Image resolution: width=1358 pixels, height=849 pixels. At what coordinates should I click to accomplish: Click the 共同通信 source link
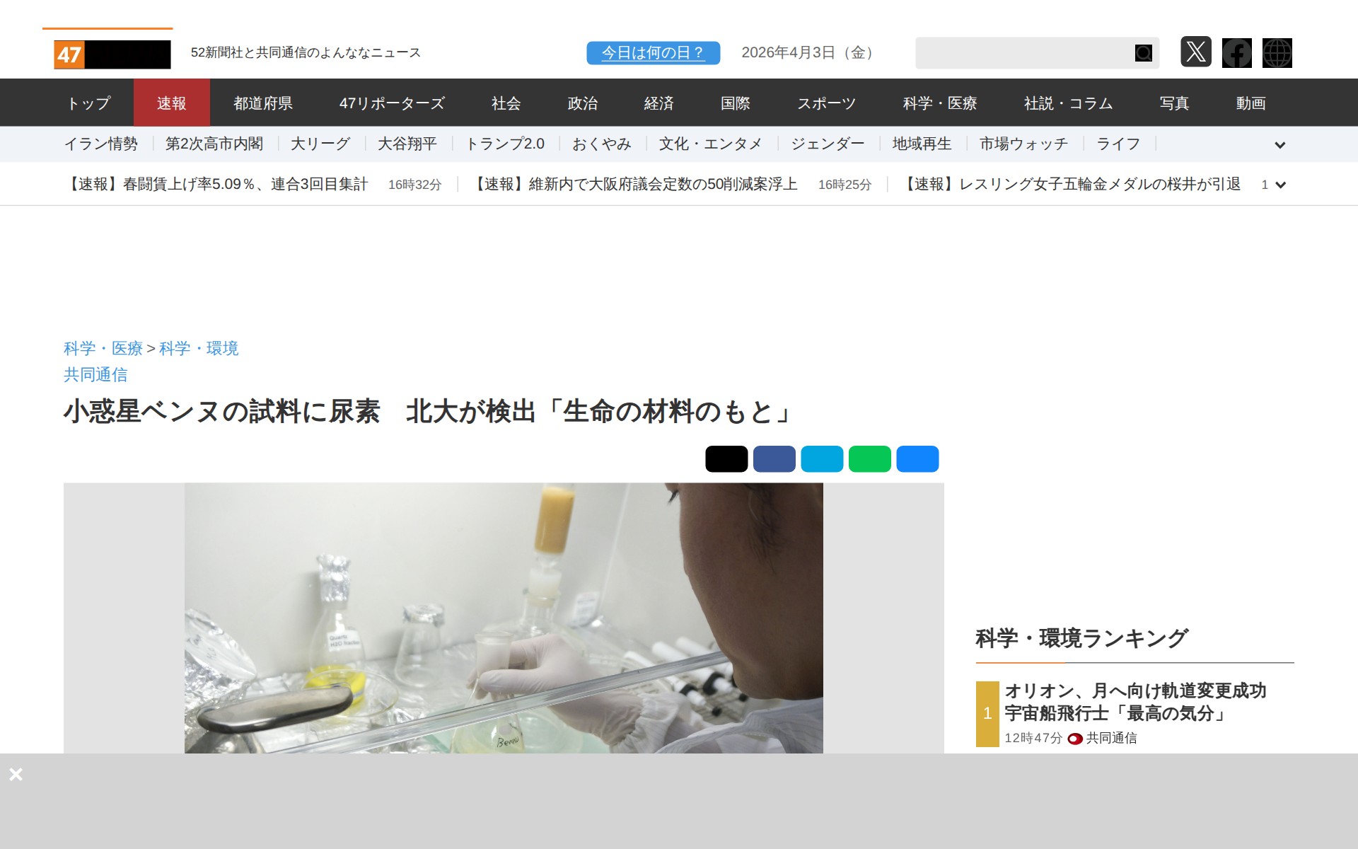tap(95, 374)
